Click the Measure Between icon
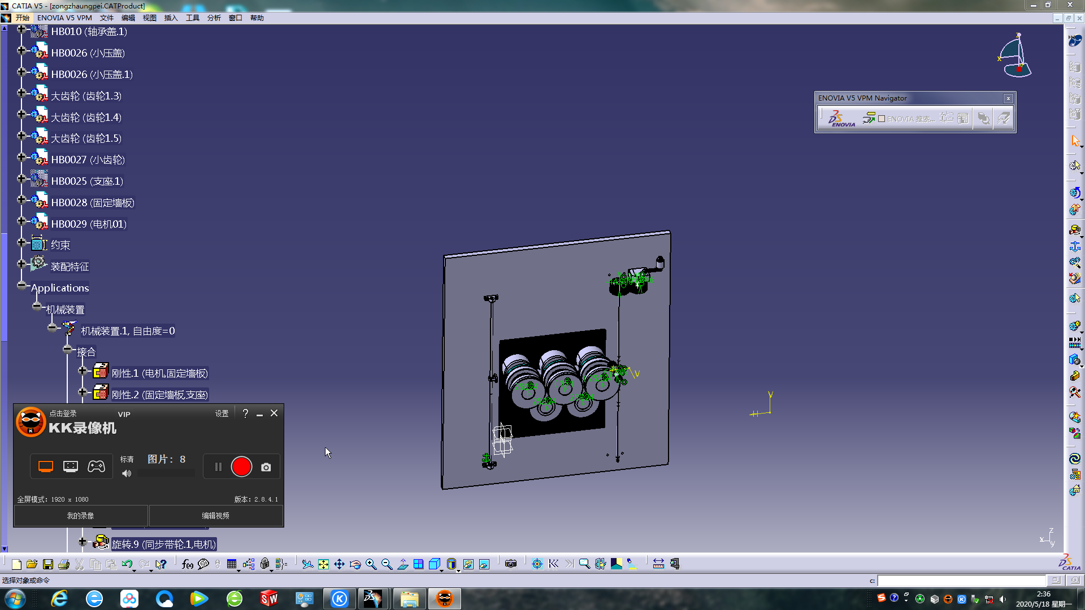 point(658,564)
